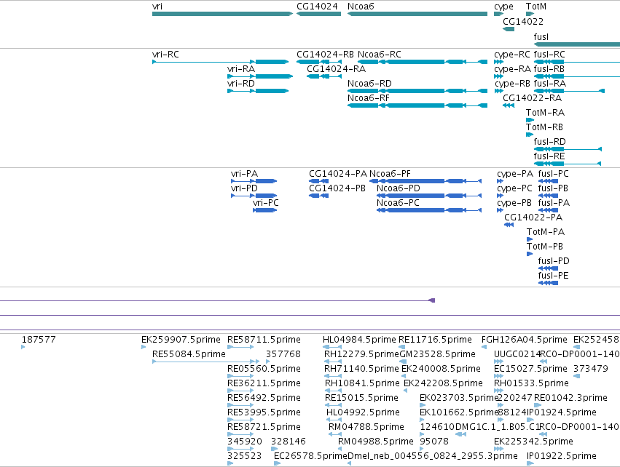Select the vri gene bar
Viewport: 620px width, 467px height.
tap(222, 14)
